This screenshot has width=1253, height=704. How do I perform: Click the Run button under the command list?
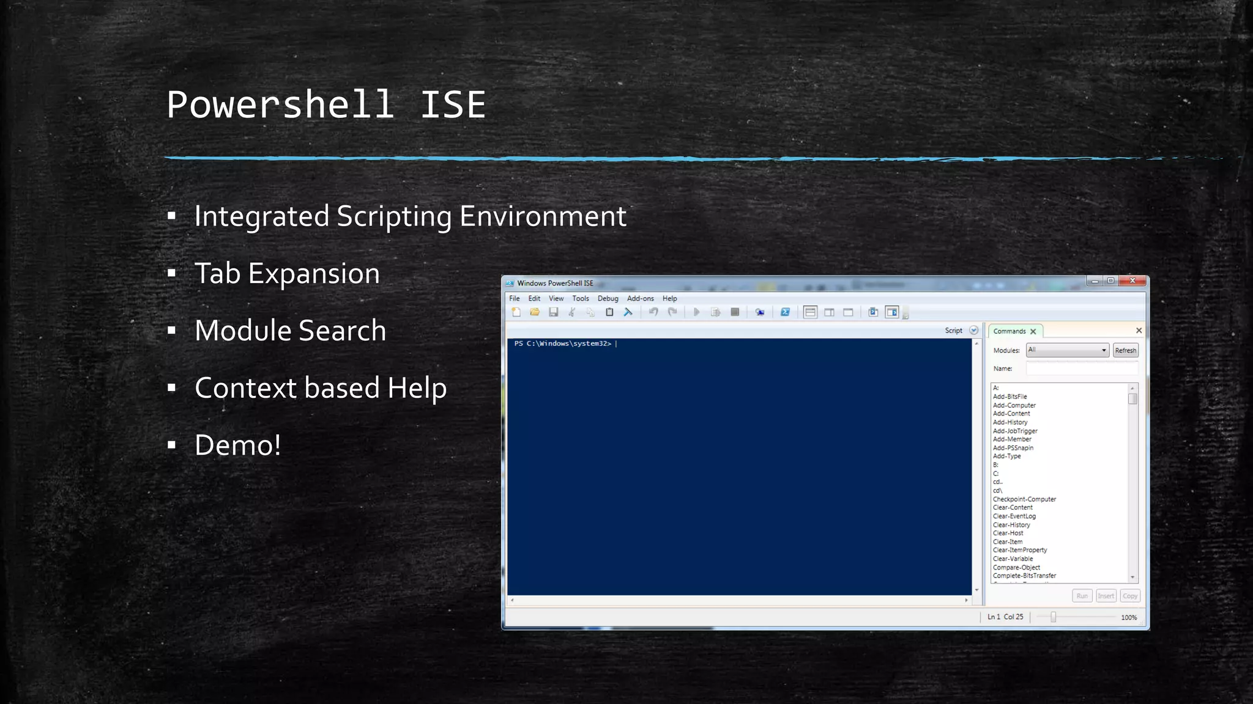(1082, 596)
